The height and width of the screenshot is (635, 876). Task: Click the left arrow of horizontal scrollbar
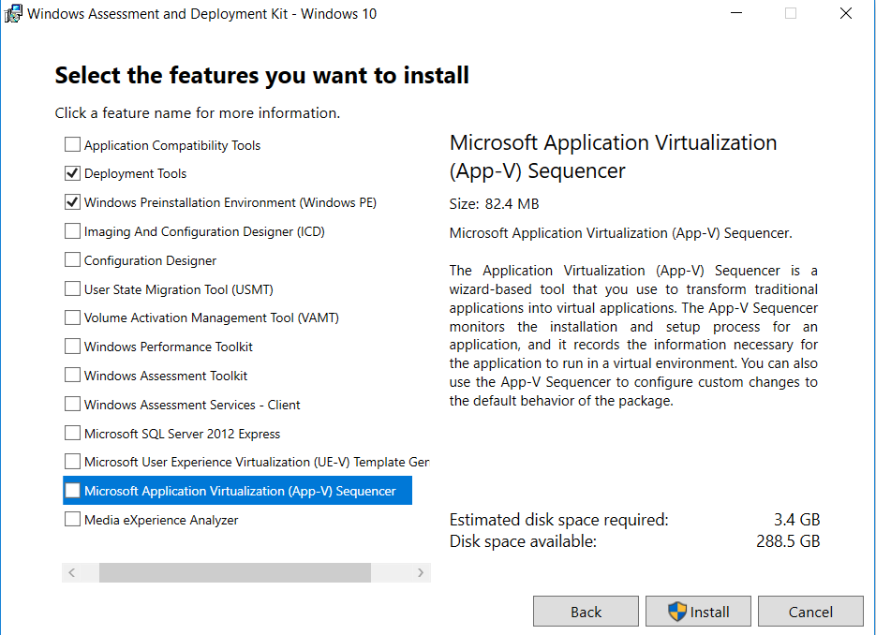pos(71,573)
